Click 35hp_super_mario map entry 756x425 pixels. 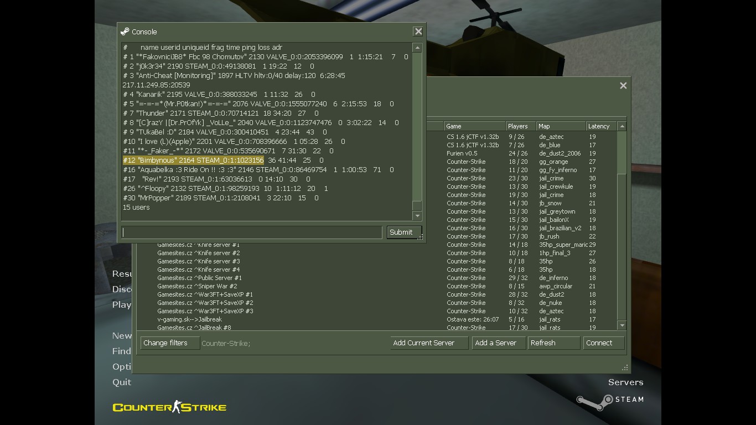[563, 245]
